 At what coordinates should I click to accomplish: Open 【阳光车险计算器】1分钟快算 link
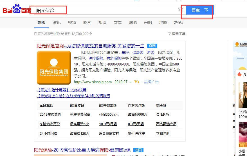point(62,90)
